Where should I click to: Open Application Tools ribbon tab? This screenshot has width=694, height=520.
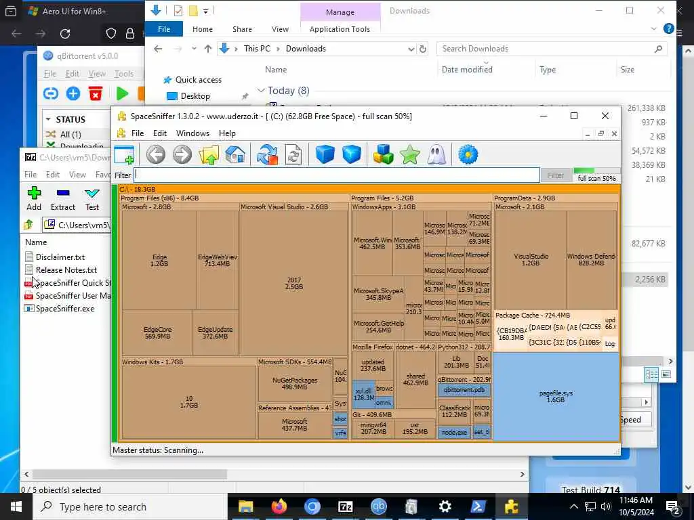coord(340,29)
